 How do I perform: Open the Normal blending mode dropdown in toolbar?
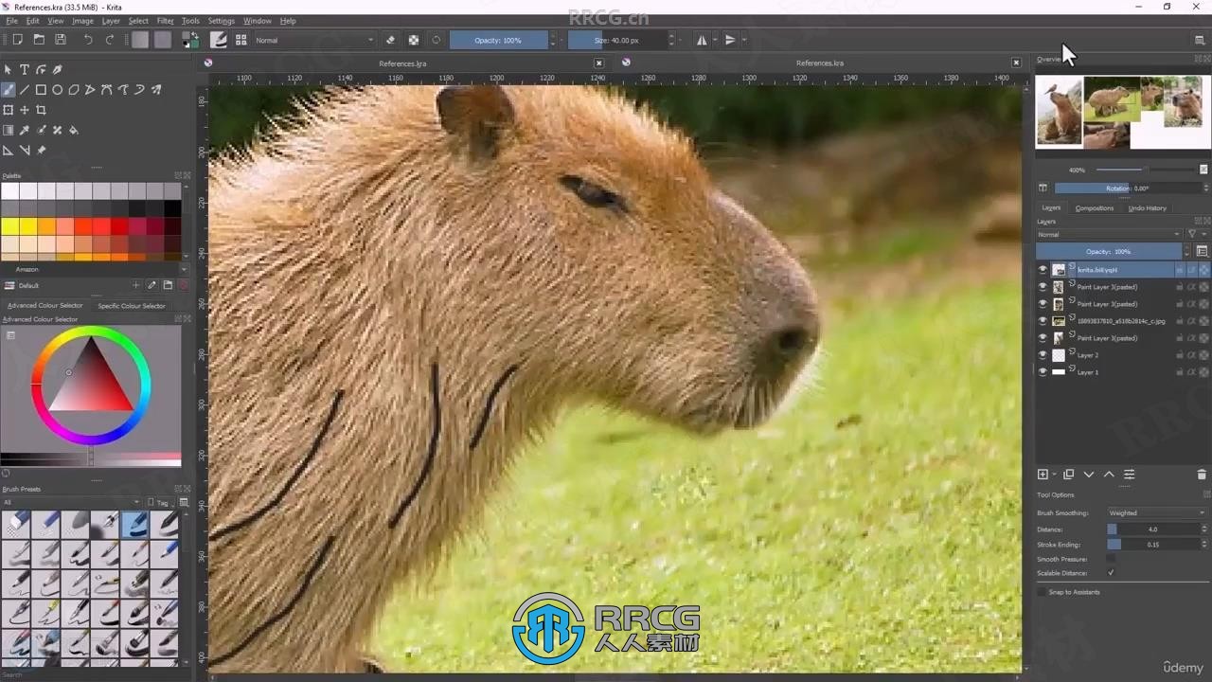(314, 40)
